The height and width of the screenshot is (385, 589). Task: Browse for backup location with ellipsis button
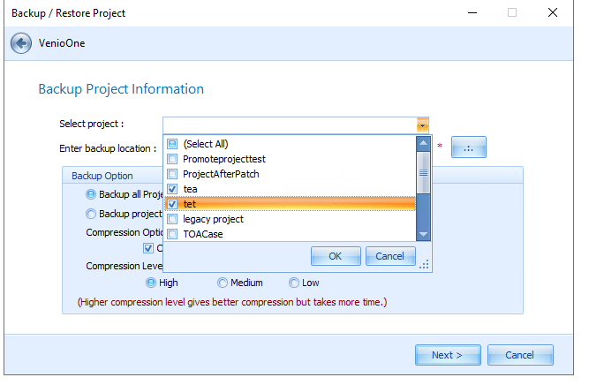pyautogui.click(x=468, y=147)
